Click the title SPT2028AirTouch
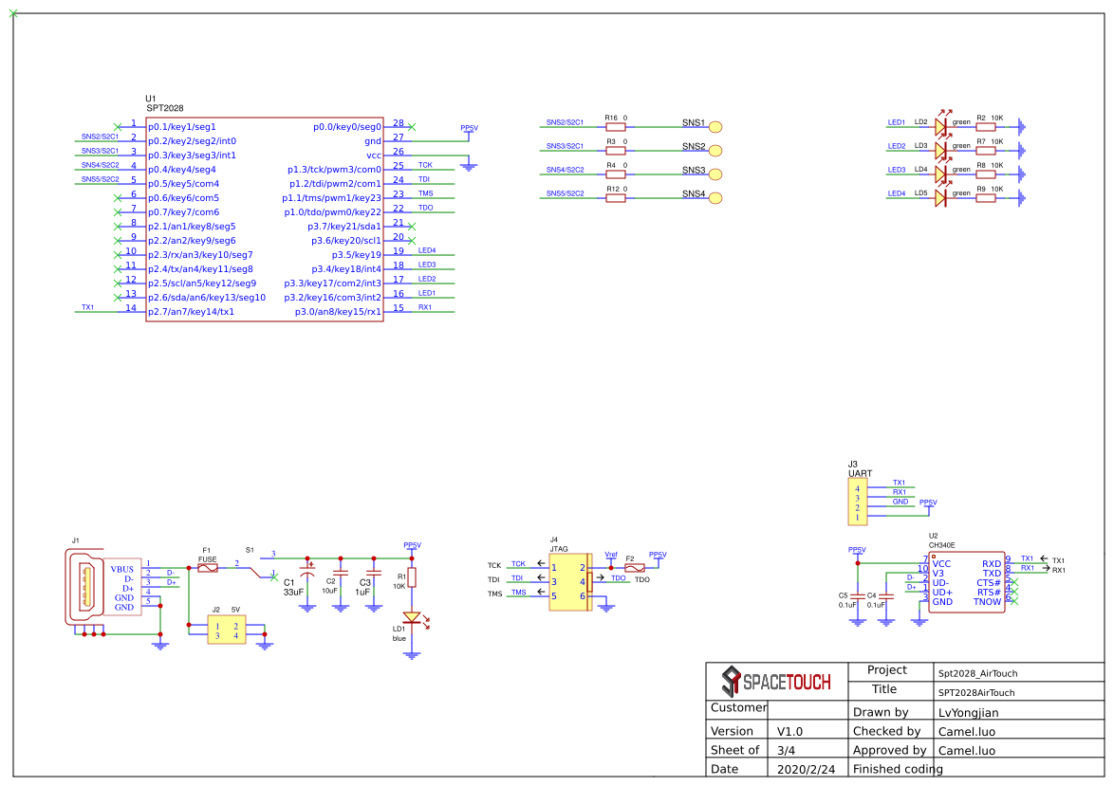 976,692
